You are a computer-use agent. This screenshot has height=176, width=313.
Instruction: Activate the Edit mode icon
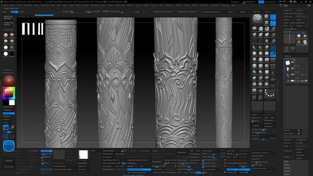click(273, 17)
